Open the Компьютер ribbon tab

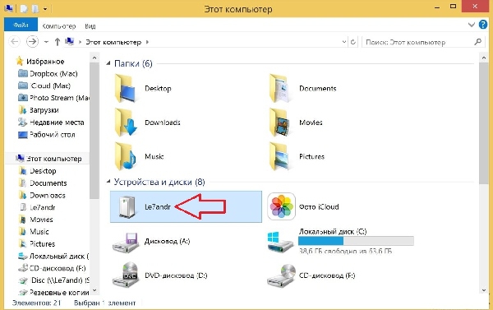point(59,26)
